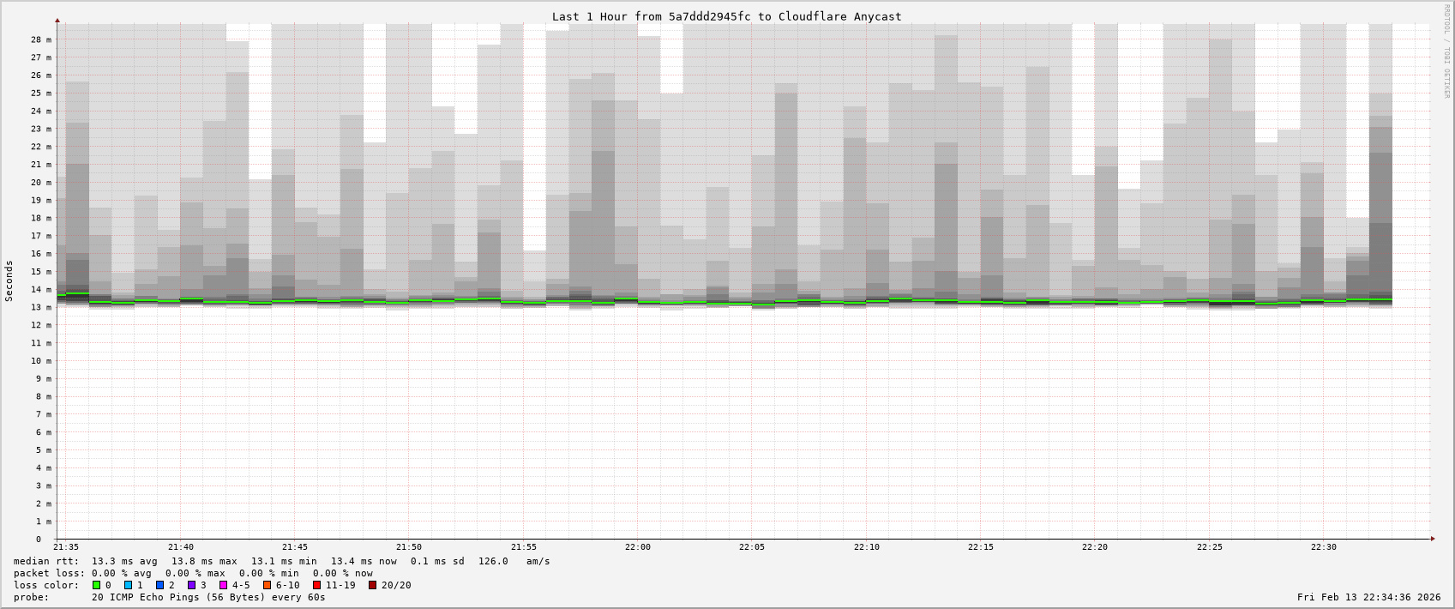Image resolution: width=1455 pixels, height=609 pixels.
Task: Click the graph title mentioning Cloudflare Anycast
Action: click(726, 16)
